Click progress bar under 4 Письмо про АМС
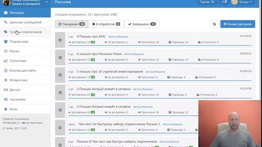This screenshot has width=262, height=147. point(160,45)
